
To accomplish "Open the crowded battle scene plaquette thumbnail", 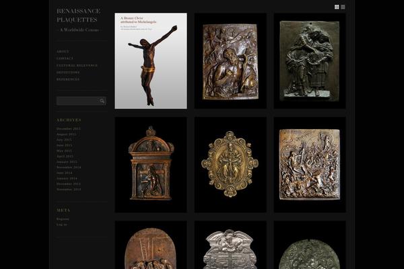I will (310, 165).
